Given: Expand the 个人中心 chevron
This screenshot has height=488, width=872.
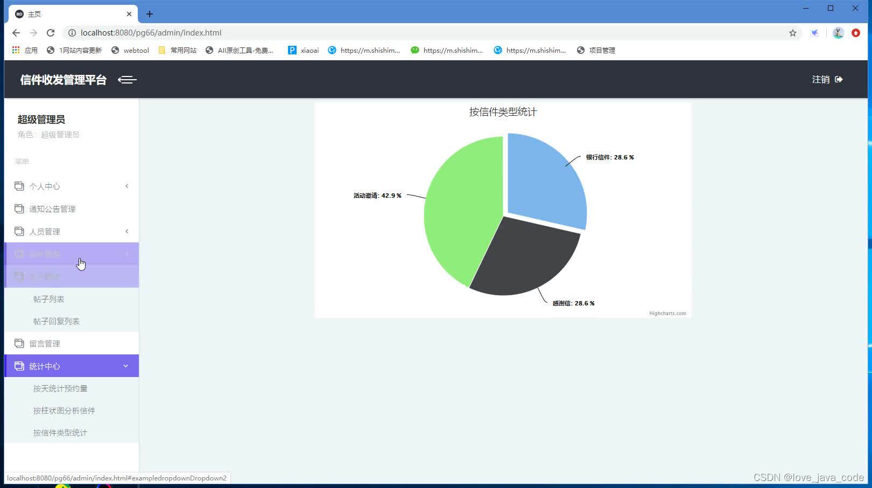Looking at the screenshot, I should click(x=127, y=186).
